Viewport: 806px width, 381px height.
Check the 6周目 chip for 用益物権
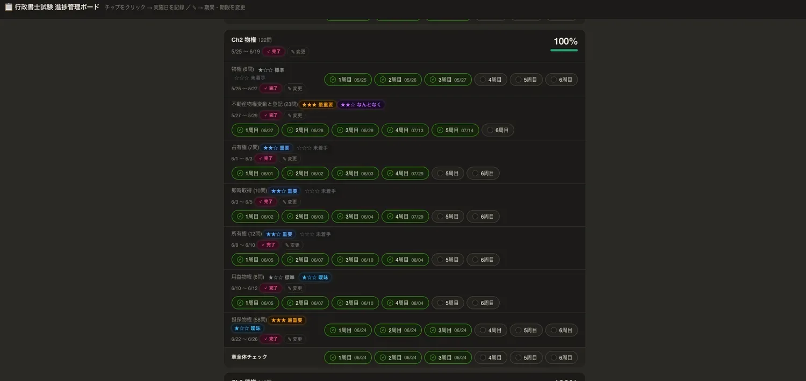[x=483, y=303]
